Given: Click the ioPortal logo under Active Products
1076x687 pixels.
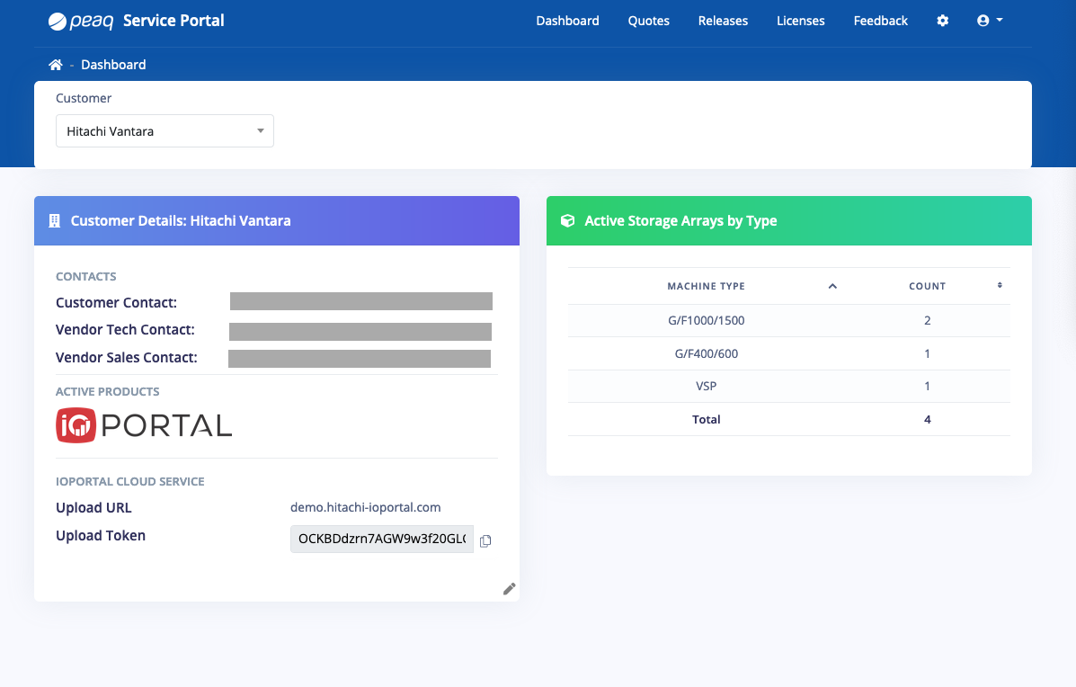Looking at the screenshot, I should (x=143, y=424).
